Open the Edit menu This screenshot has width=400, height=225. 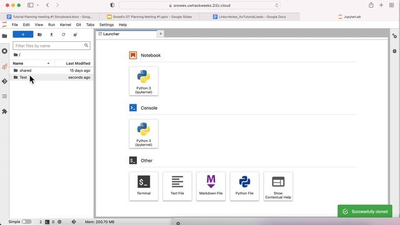[x=26, y=25]
